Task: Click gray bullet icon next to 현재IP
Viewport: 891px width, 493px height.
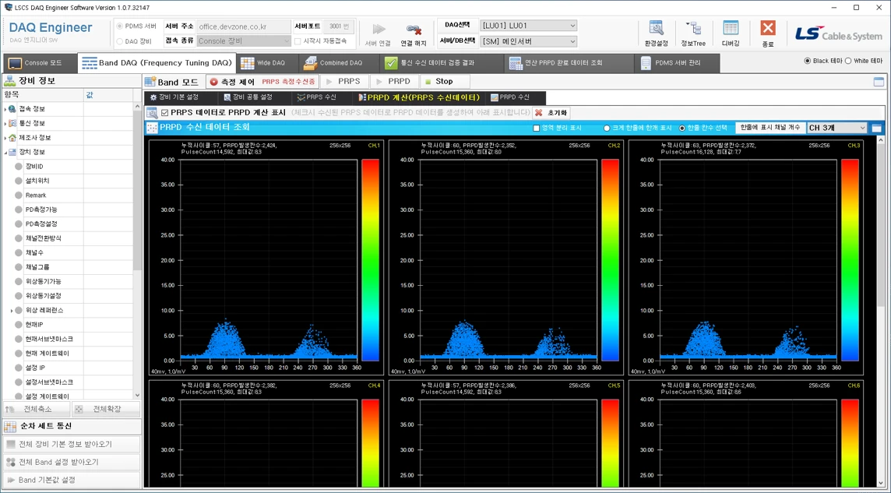Action: pos(19,324)
